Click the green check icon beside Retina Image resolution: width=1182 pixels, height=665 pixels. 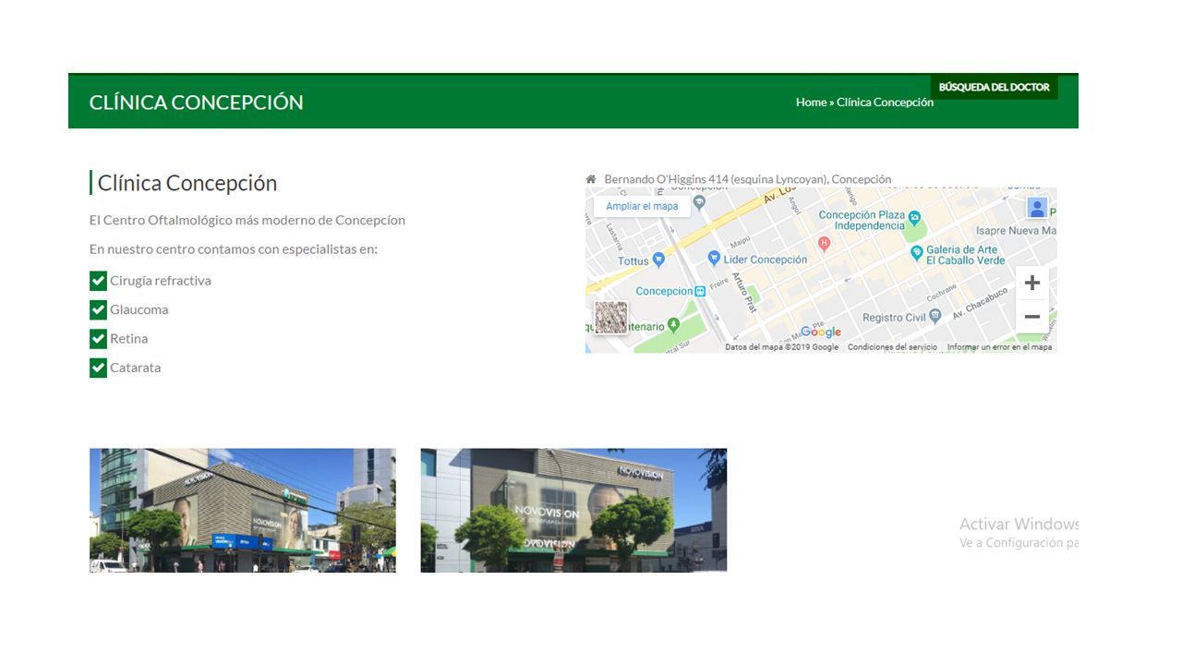point(98,339)
